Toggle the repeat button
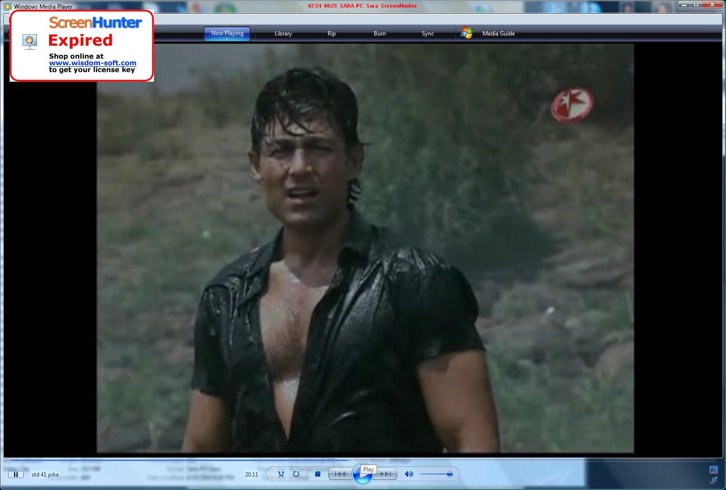This screenshot has height=490, width=726. tap(296, 474)
